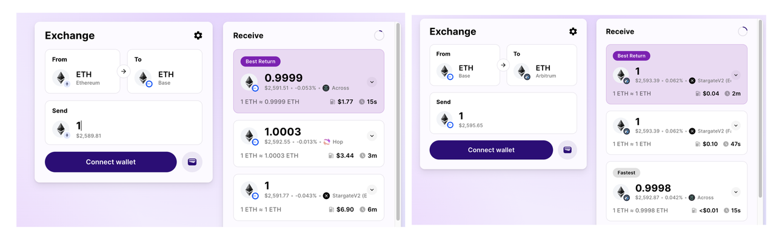
Task: Click gas fee icon next to $1.77
Action: coord(332,102)
